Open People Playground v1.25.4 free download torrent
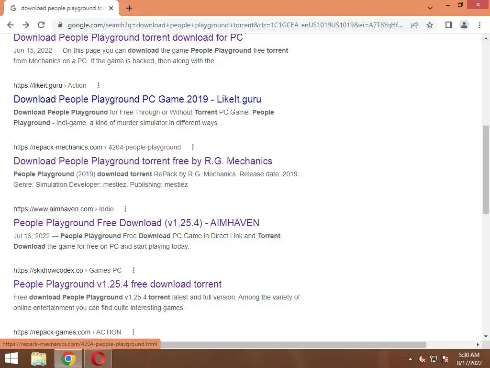490x368 pixels. [118, 284]
